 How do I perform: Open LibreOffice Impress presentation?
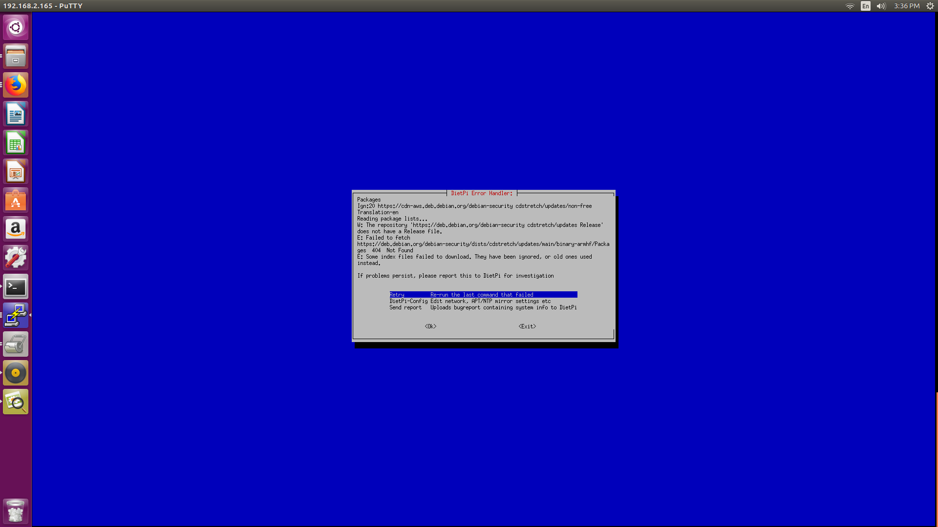pos(16,171)
